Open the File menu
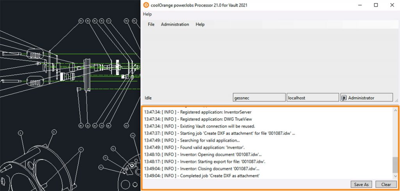This screenshot has width=400, height=191. 151,25
